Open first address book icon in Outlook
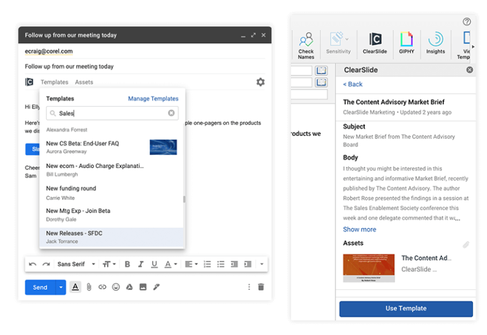This screenshot has height=335, width=487. [x=321, y=70]
